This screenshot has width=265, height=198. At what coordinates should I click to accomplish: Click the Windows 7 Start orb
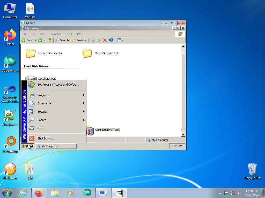point(7,193)
